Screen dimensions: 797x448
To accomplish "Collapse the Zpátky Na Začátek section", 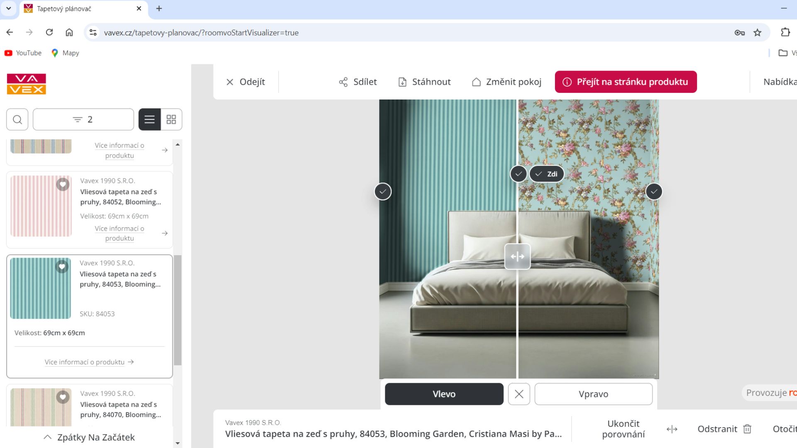I will coord(47,437).
